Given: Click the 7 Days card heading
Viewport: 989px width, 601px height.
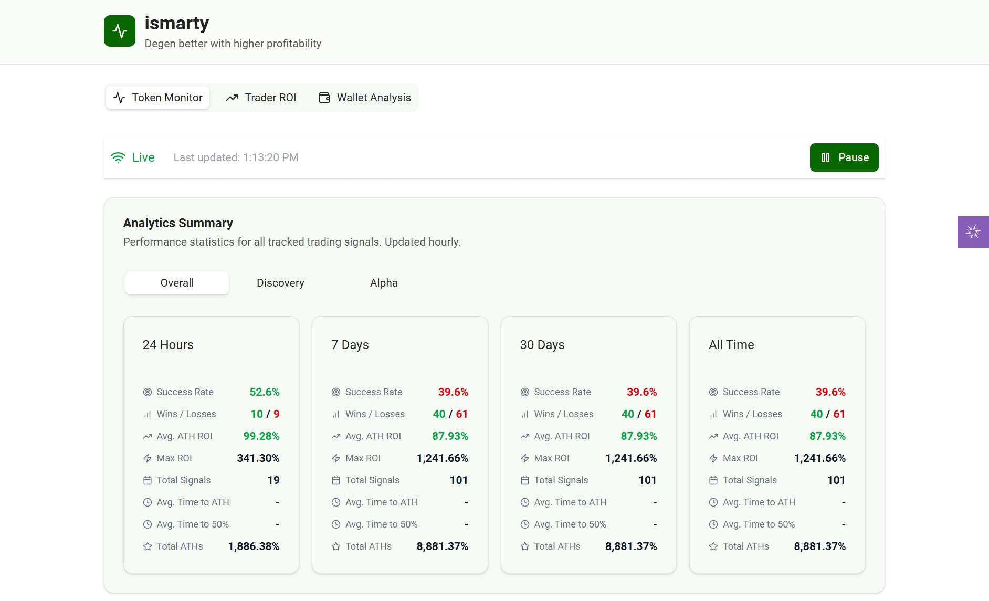Looking at the screenshot, I should (x=350, y=345).
